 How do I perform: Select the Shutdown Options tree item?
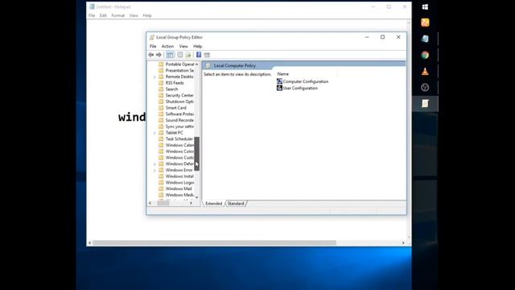179,101
